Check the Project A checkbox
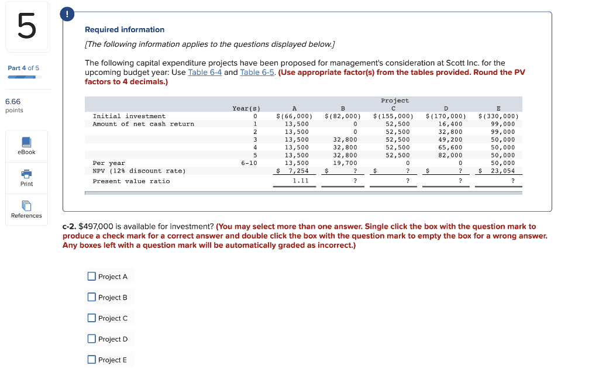This screenshot has width=599, height=379. click(91, 276)
